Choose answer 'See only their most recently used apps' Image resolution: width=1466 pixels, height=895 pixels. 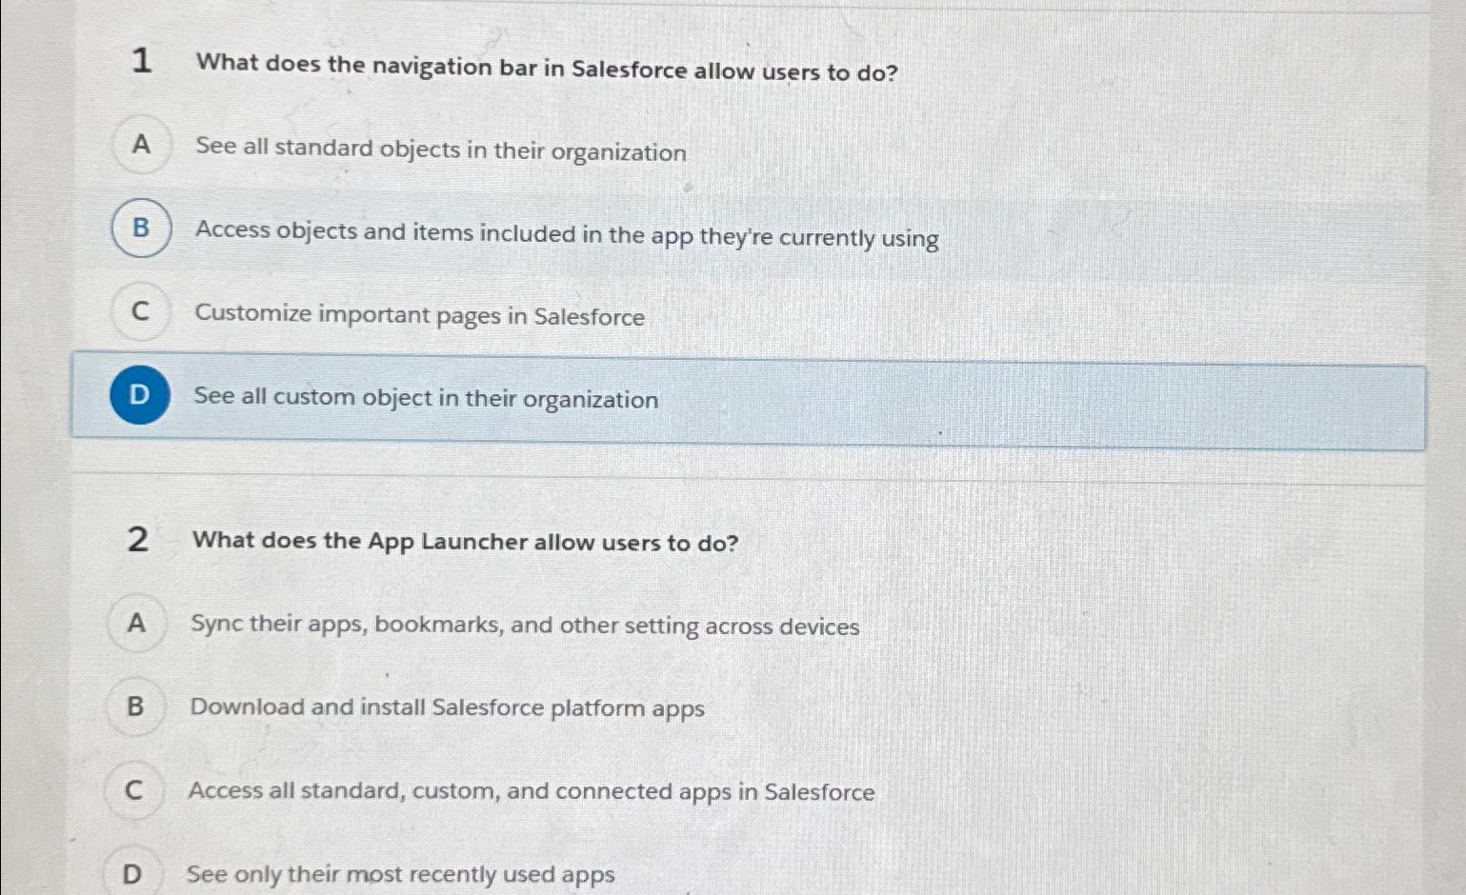[x=401, y=874]
